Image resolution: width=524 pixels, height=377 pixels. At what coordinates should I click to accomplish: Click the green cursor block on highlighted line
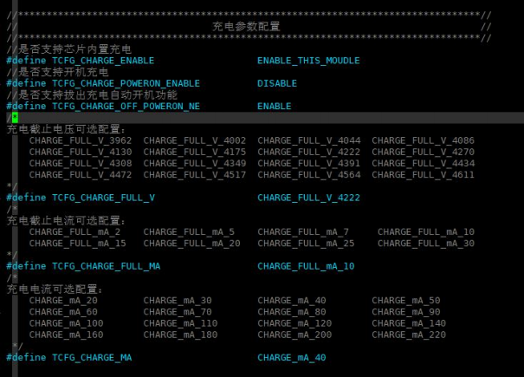[15, 117]
